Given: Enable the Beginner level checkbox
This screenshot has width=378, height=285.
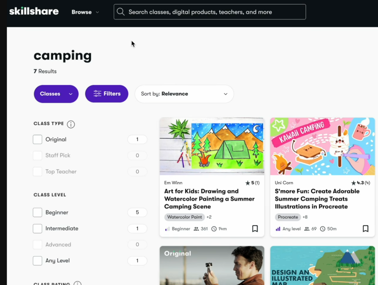Looking at the screenshot, I should pyautogui.click(x=37, y=212).
